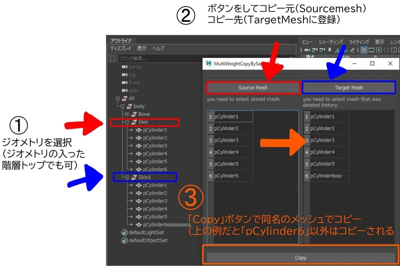This screenshot has width=400, height=266.
Task: Select the front camera row in outliner
Action: click(130, 83)
